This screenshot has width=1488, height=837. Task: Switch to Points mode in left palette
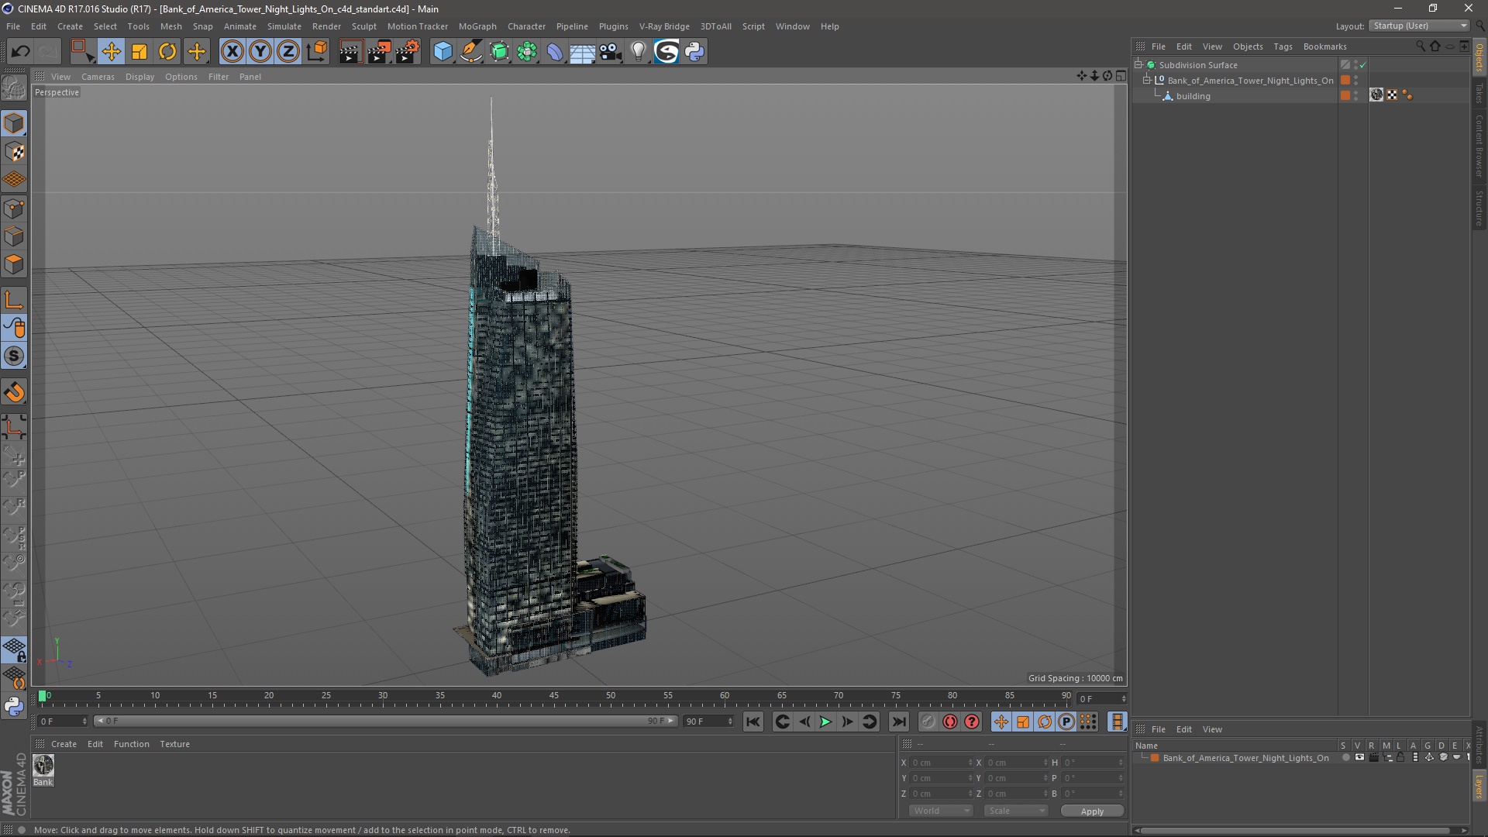tap(14, 208)
